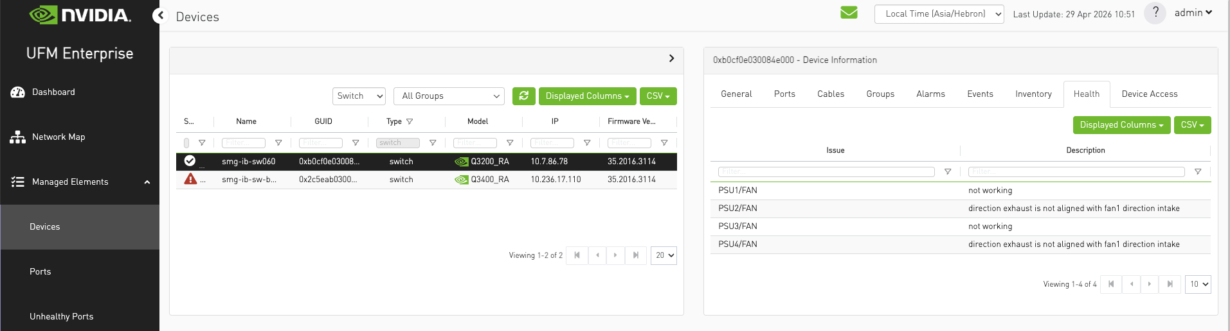Viewport: 1230px width, 331px height.
Task: Collapse the Managed Elements section
Action: [147, 182]
